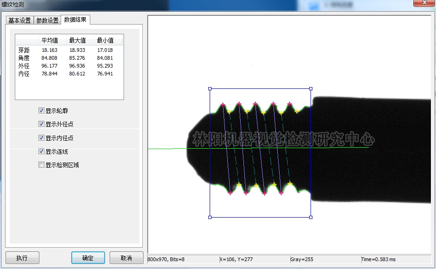This screenshot has height=269, width=436.
Task: Click the pitch average value 18.163
Action: click(50, 50)
